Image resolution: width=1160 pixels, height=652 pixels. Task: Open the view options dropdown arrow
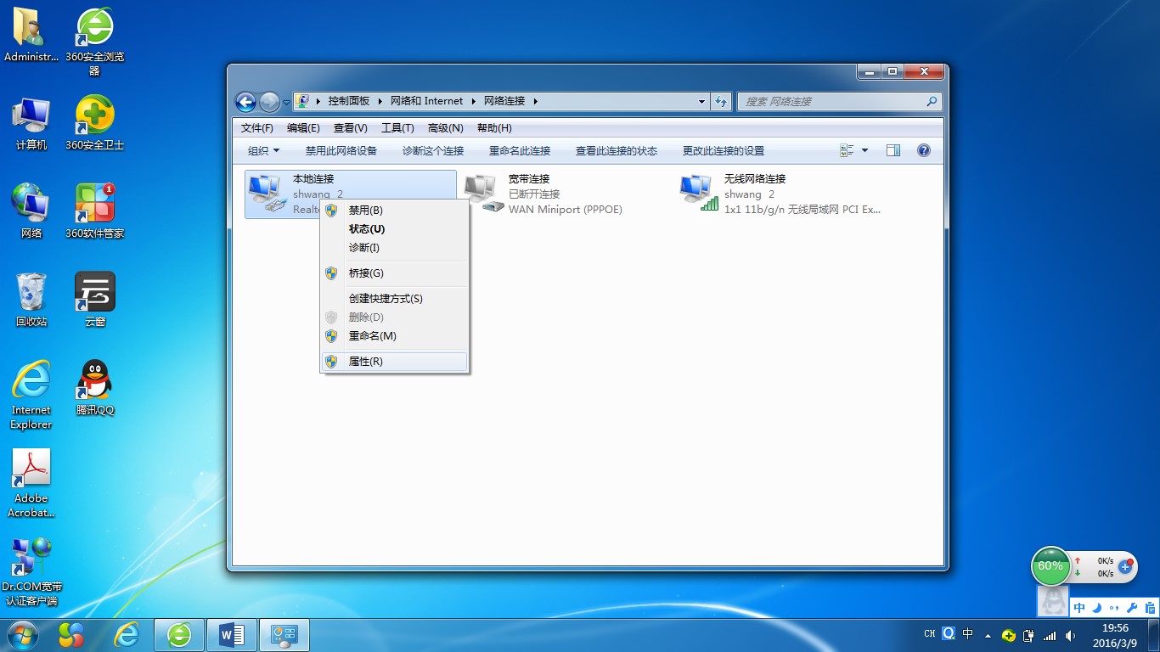[x=865, y=150]
